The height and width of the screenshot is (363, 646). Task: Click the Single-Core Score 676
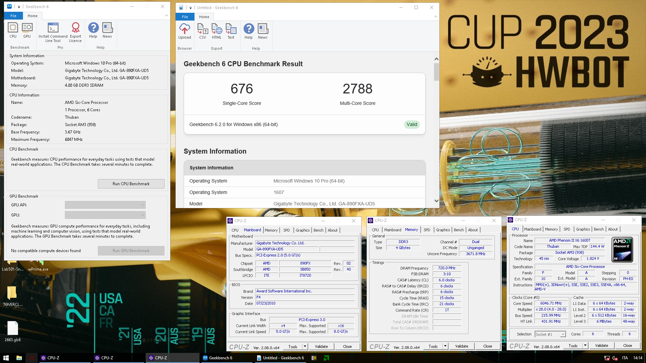[x=242, y=89]
